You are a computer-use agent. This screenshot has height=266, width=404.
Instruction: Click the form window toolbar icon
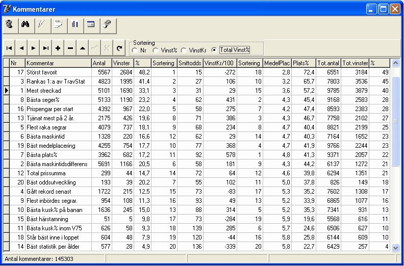92,25
